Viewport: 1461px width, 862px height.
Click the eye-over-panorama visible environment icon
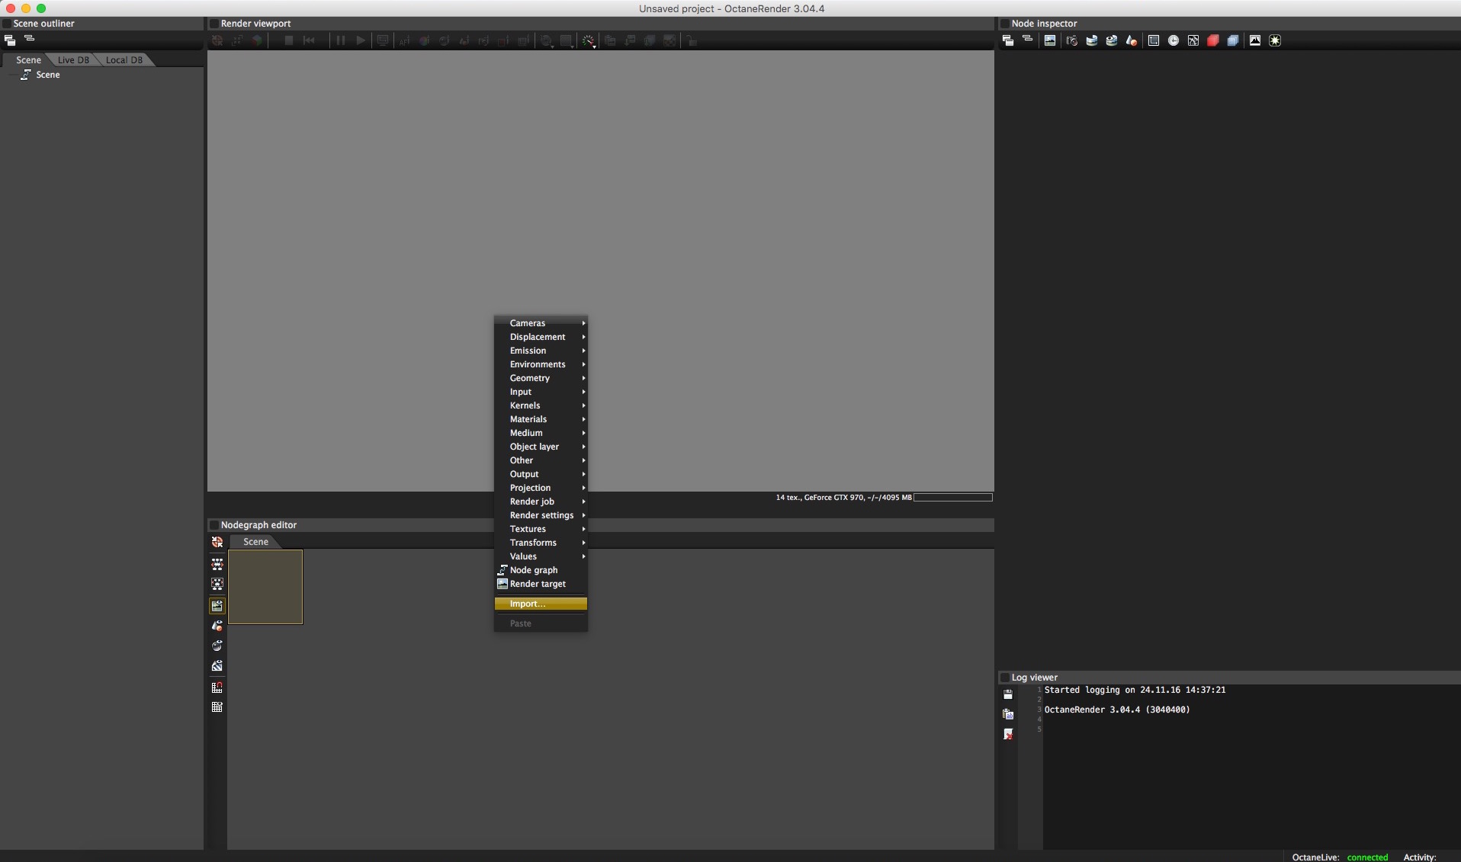[1111, 40]
